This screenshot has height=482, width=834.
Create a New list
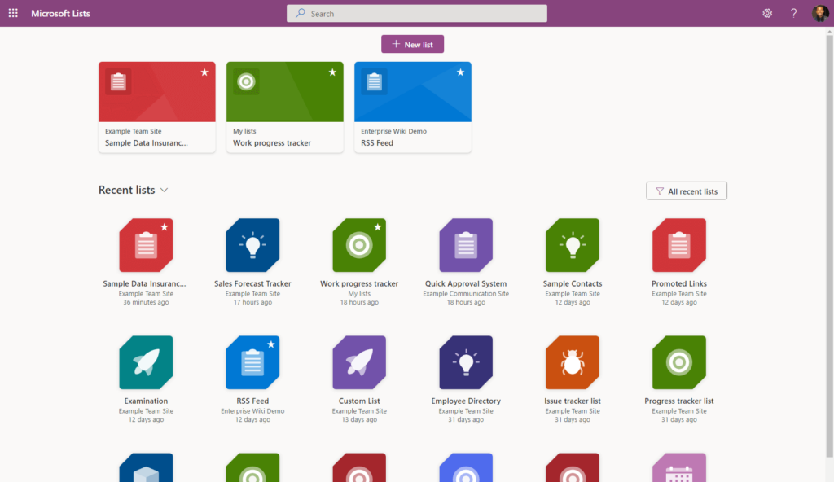pos(412,44)
